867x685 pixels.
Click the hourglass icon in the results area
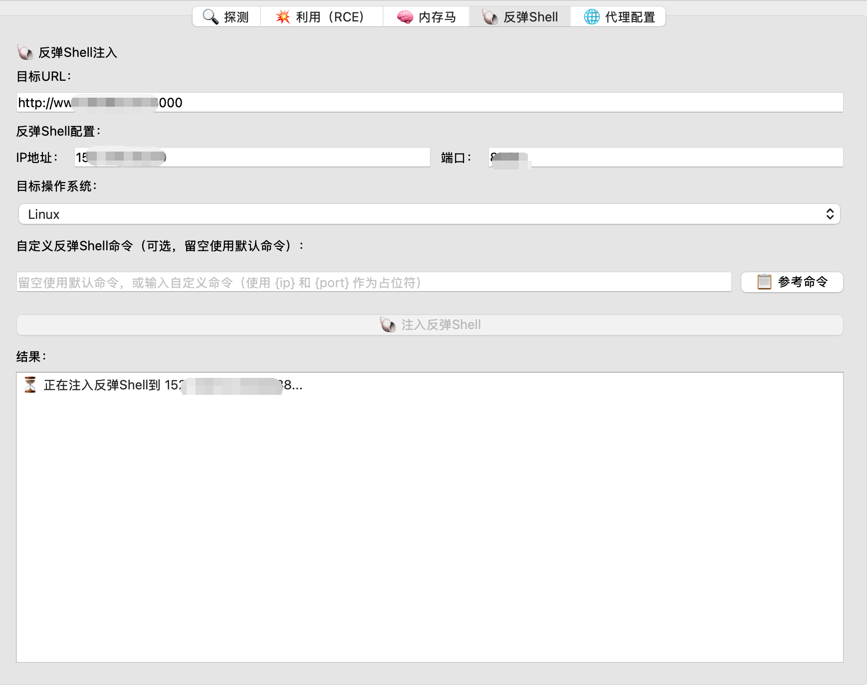coord(30,385)
